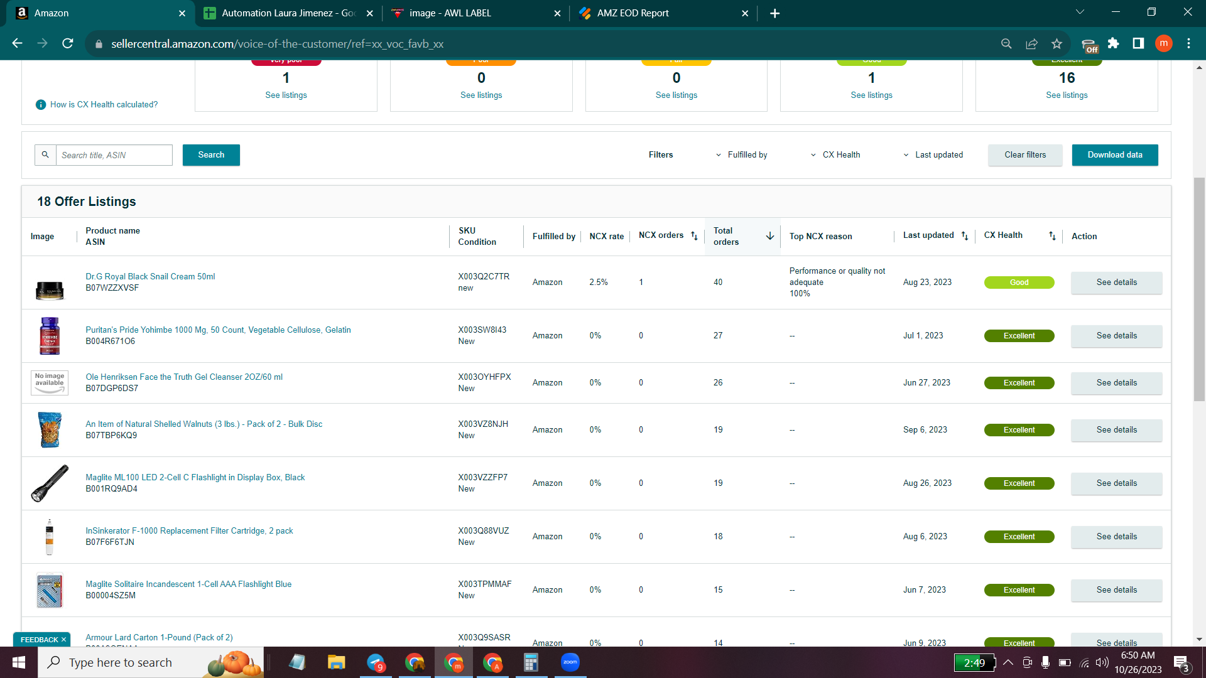Open the Chrome profile avatar
This screenshot has width=1206, height=678.
point(1163,43)
